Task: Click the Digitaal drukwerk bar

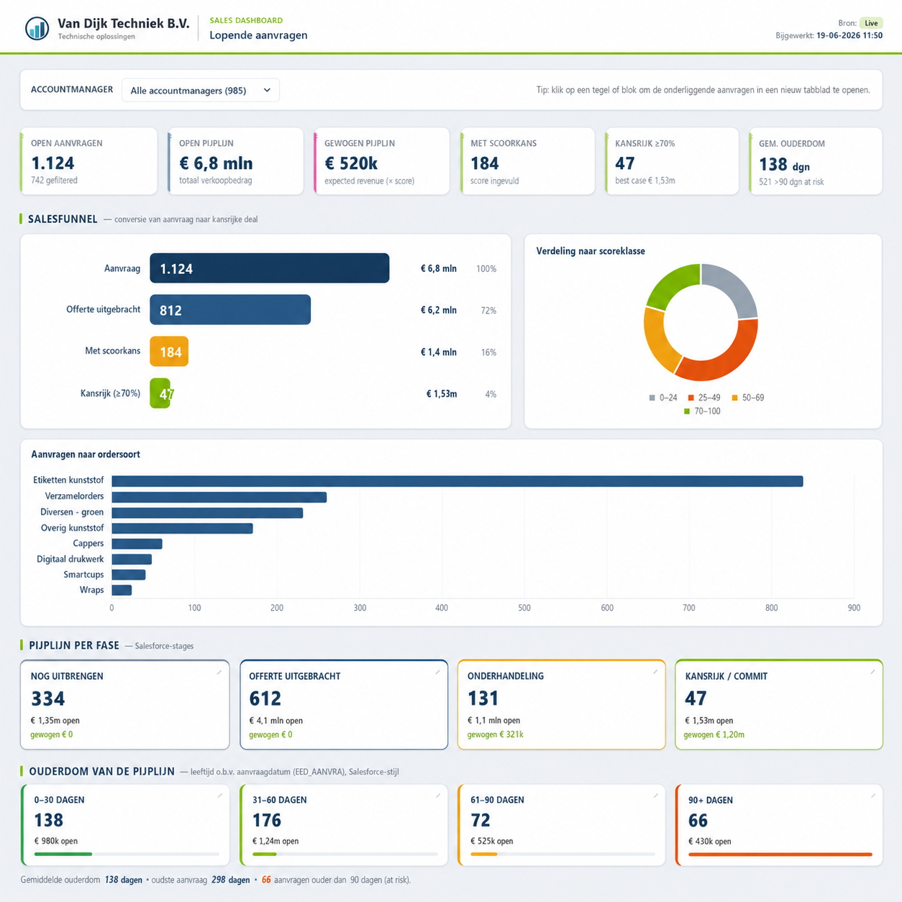Action: 132,560
